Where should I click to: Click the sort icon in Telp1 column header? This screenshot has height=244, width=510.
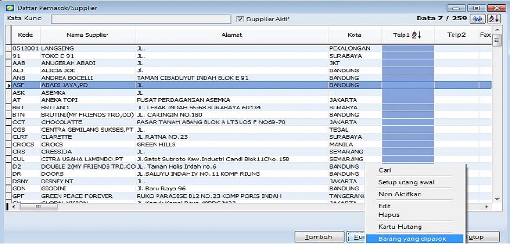[x=417, y=35]
